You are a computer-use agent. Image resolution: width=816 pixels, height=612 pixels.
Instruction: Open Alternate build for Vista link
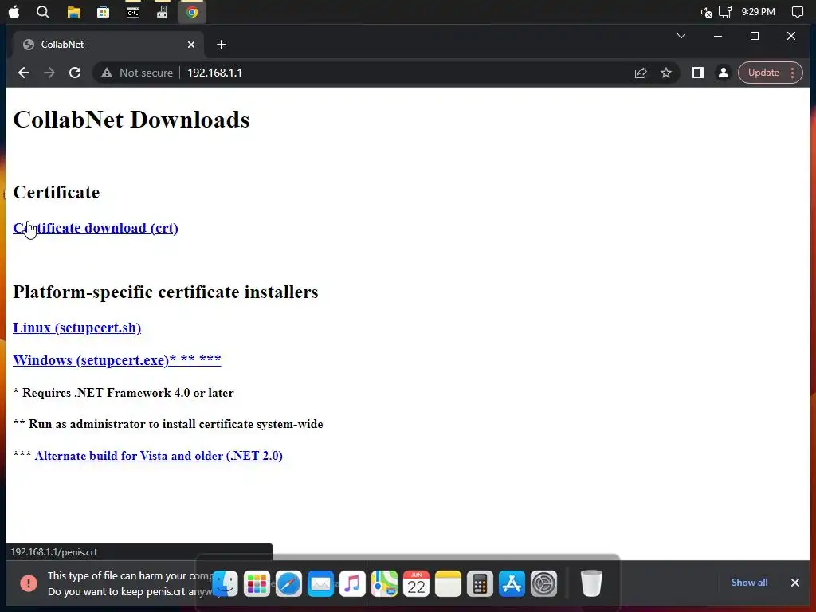pos(159,456)
